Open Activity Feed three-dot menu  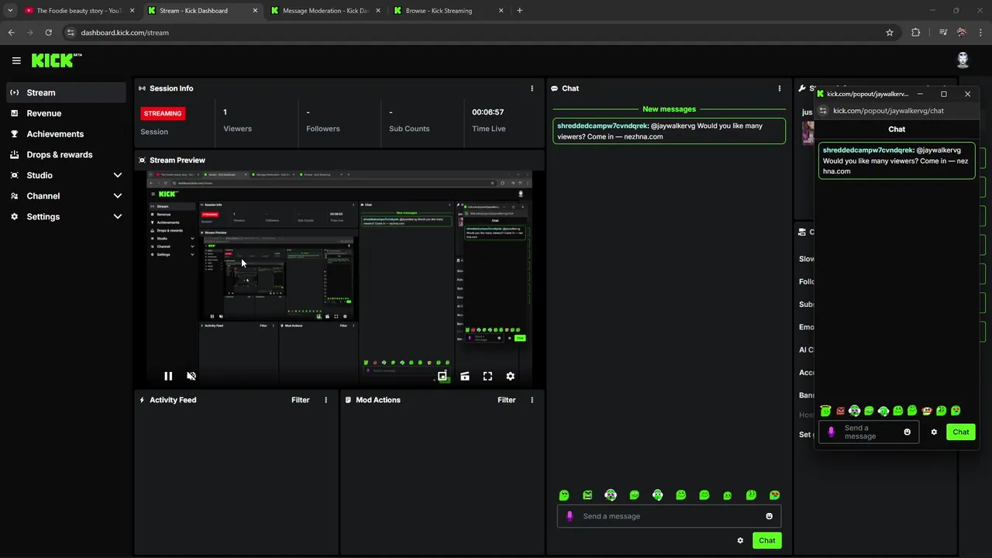click(x=325, y=400)
